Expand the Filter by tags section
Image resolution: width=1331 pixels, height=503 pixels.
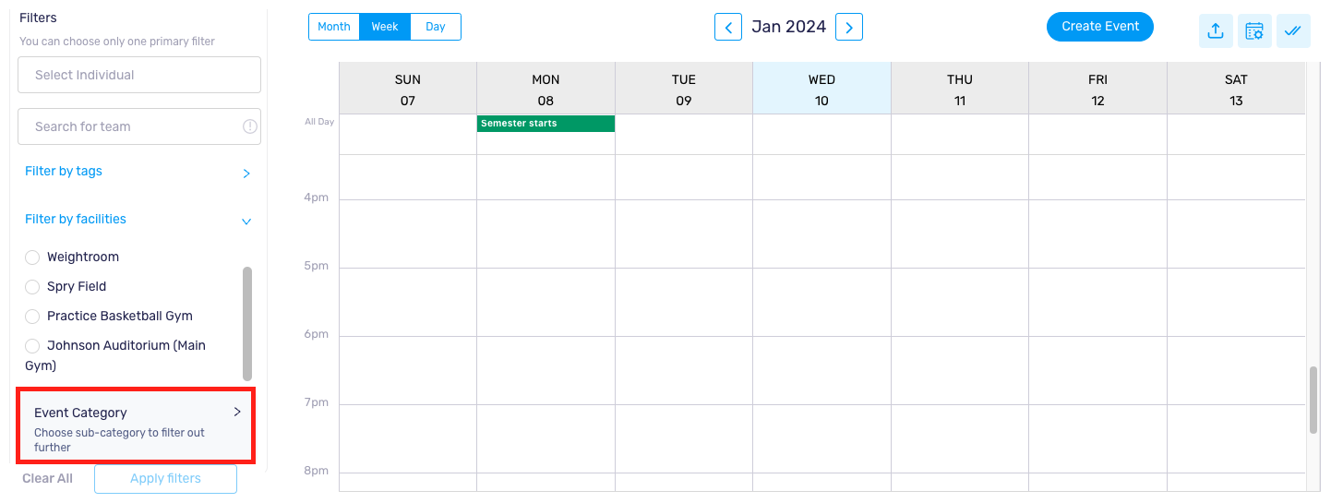point(138,172)
